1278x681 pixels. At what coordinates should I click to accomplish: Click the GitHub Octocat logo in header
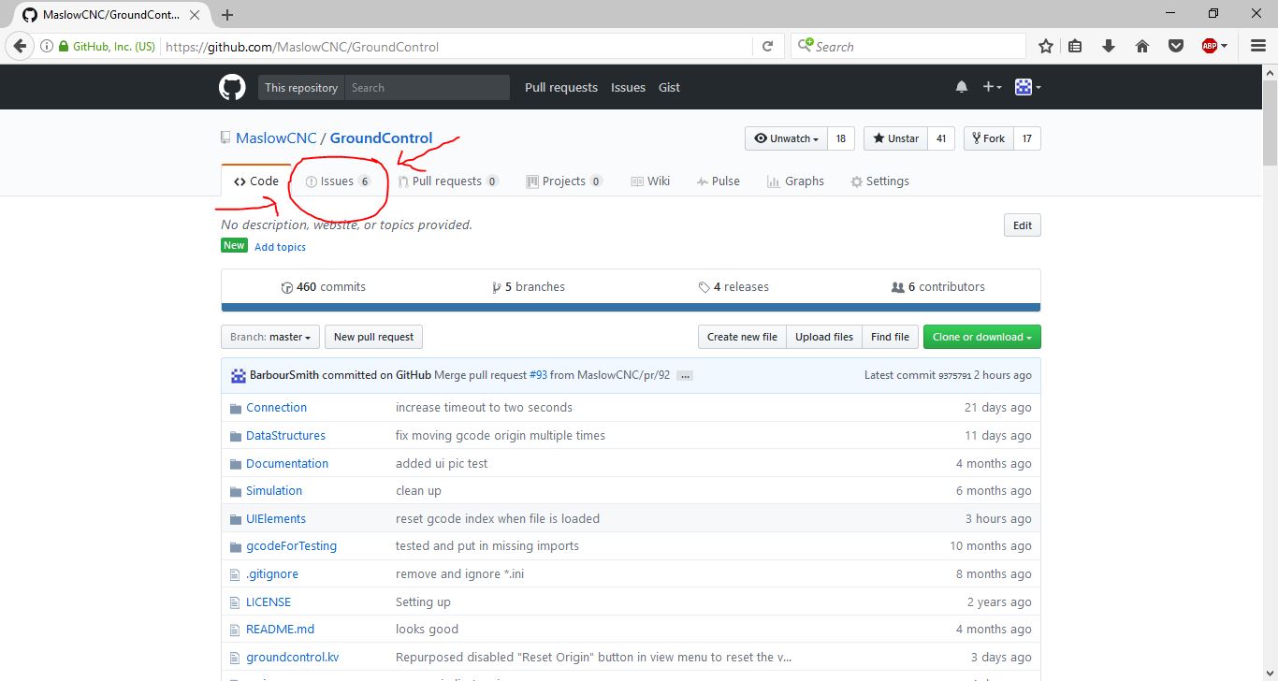click(232, 88)
